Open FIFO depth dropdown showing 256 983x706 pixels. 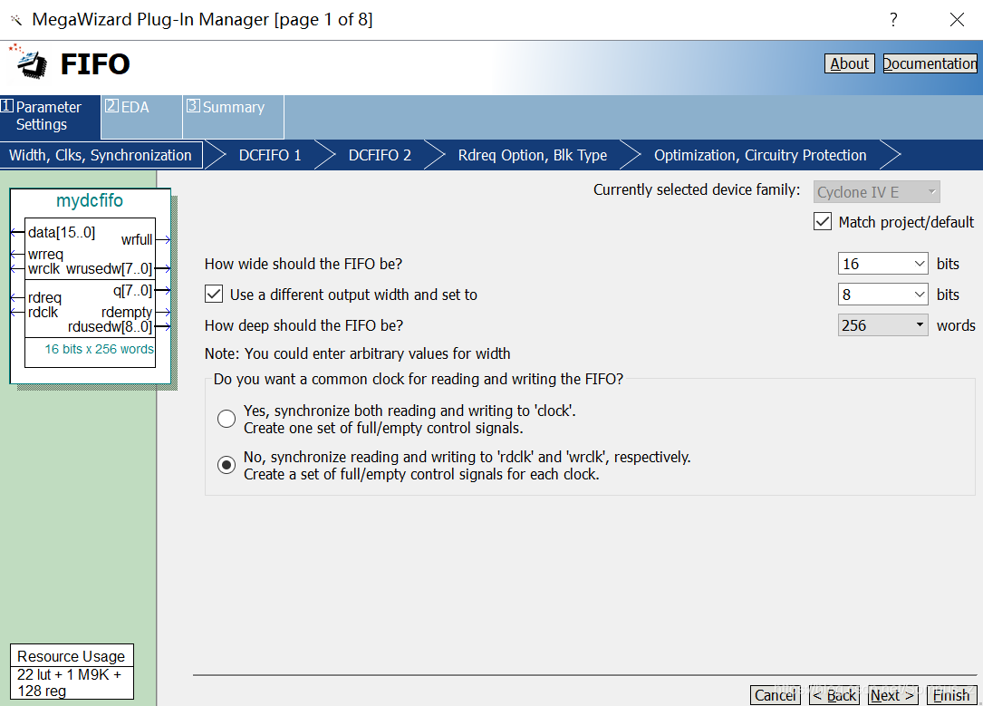coord(882,324)
